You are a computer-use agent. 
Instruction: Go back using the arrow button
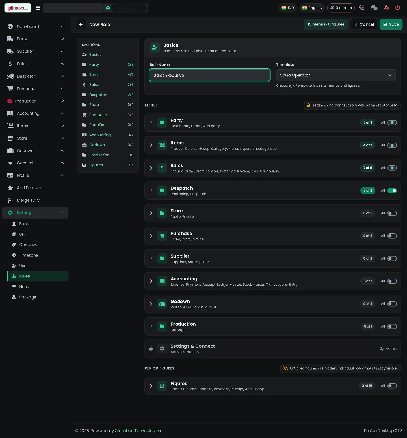point(81,24)
